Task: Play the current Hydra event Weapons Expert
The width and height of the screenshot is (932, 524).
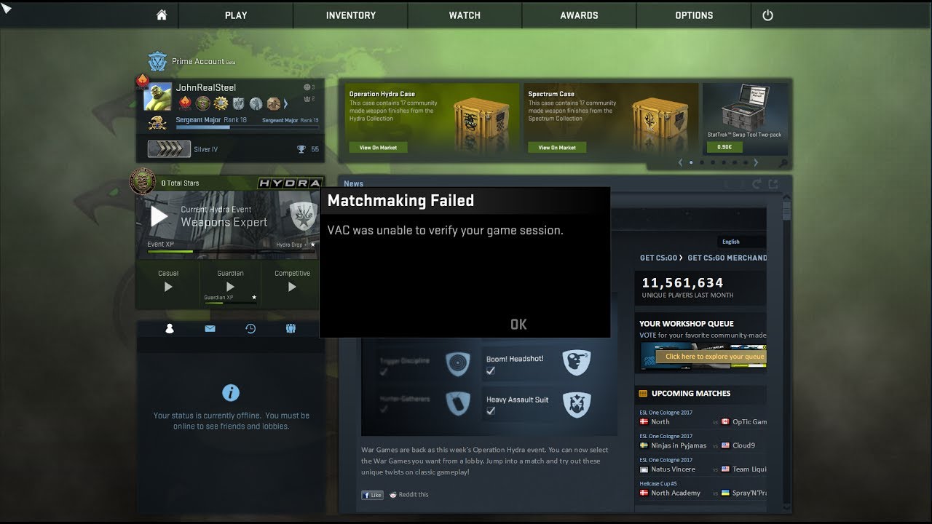Action: [x=159, y=216]
